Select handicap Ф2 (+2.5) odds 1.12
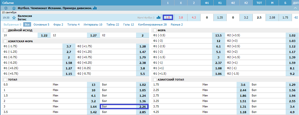The height and width of the screenshot is (115, 299). coord(292,46)
